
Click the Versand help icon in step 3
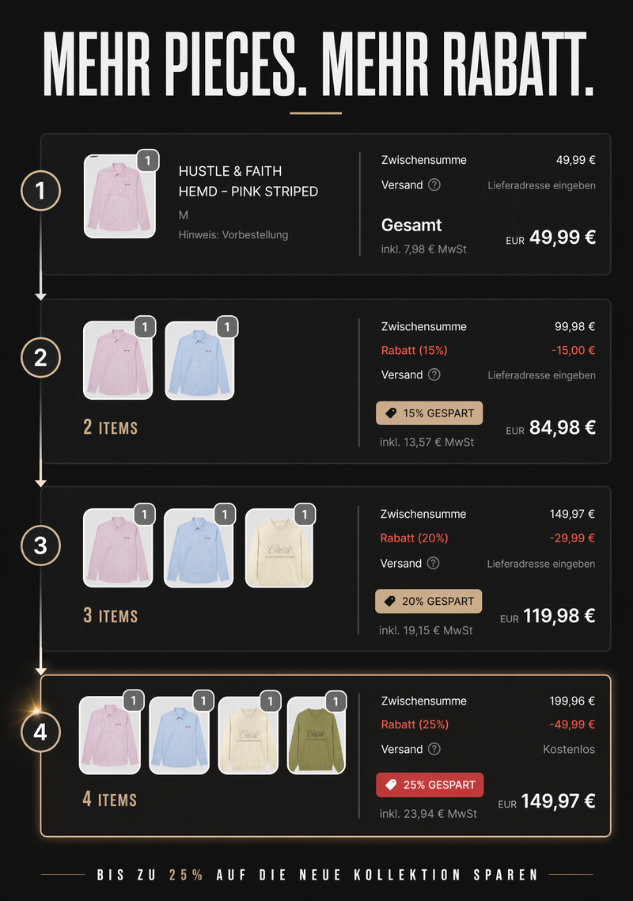tap(434, 564)
